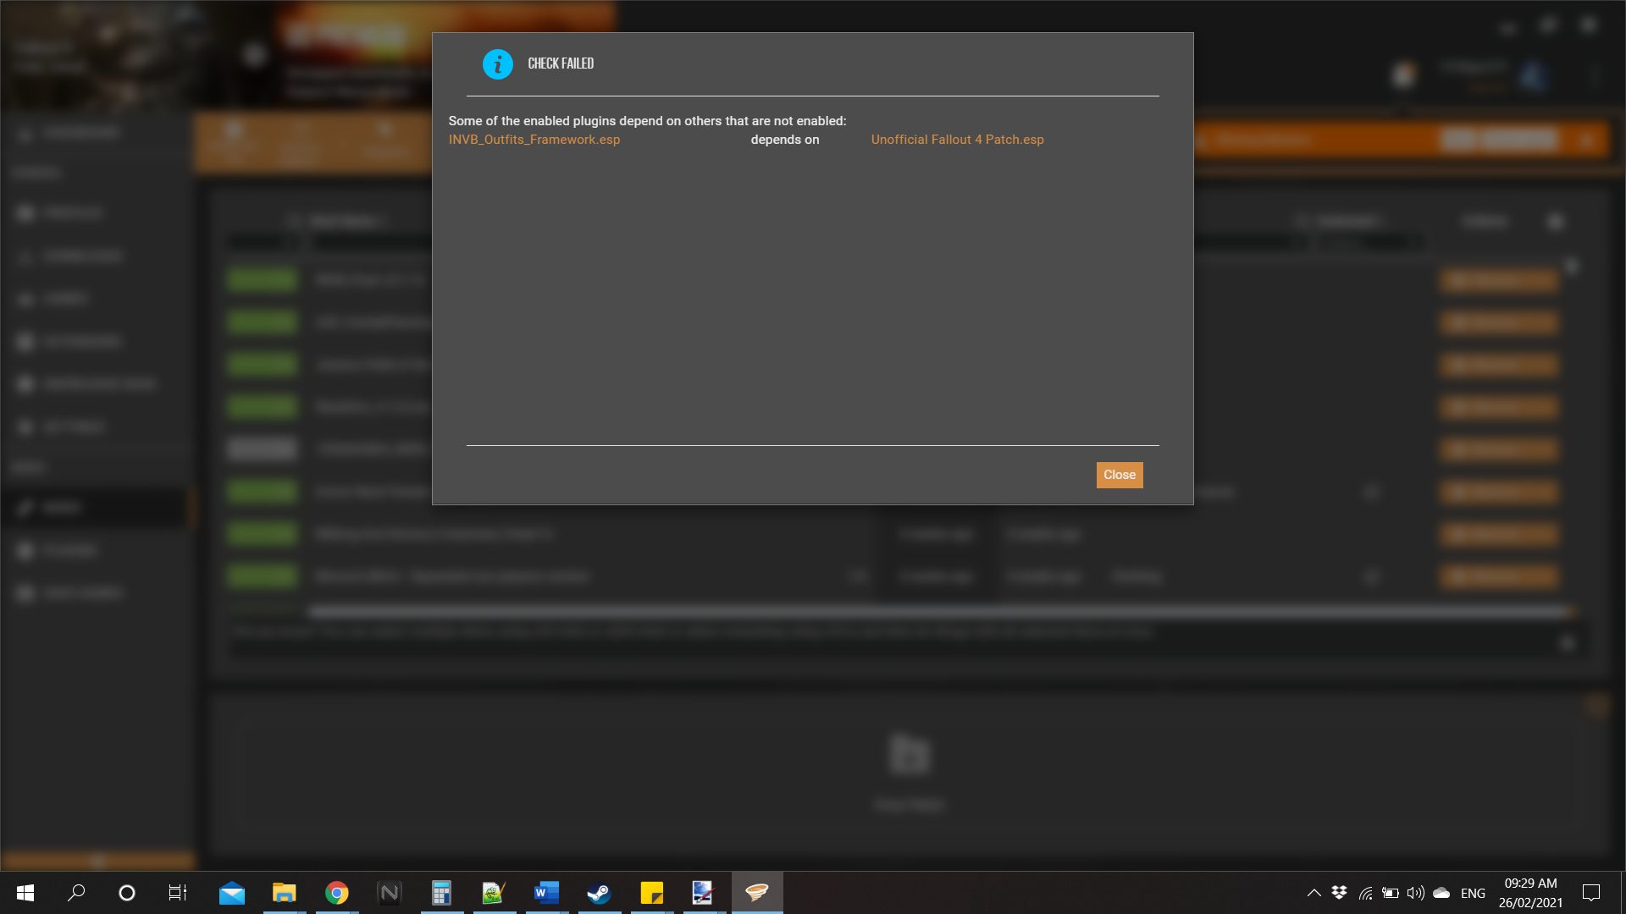
Task: Check battery status in system tray
Action: pyautogui.click(x=1390, y=893)
